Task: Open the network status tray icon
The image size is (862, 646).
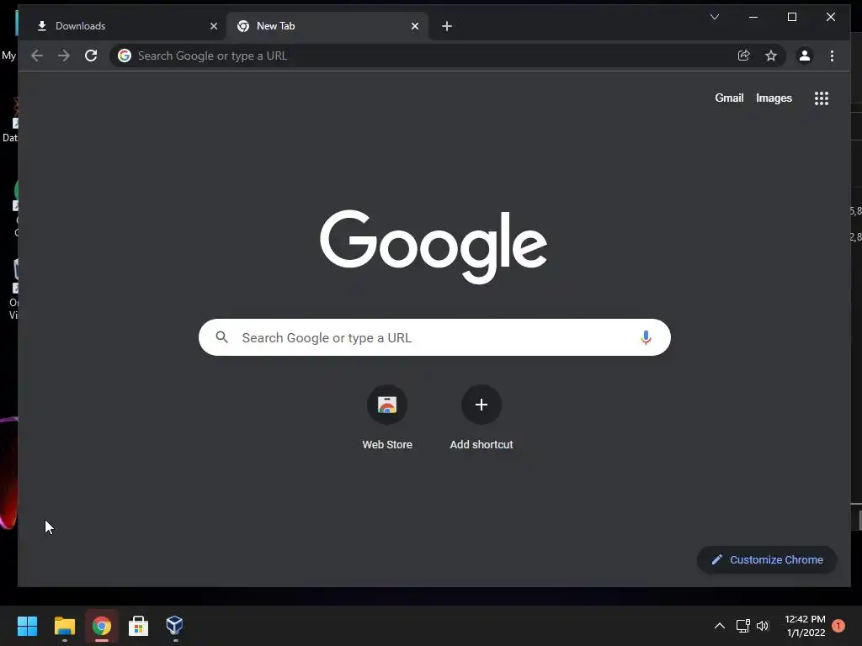Action: (x=742, y=626)
